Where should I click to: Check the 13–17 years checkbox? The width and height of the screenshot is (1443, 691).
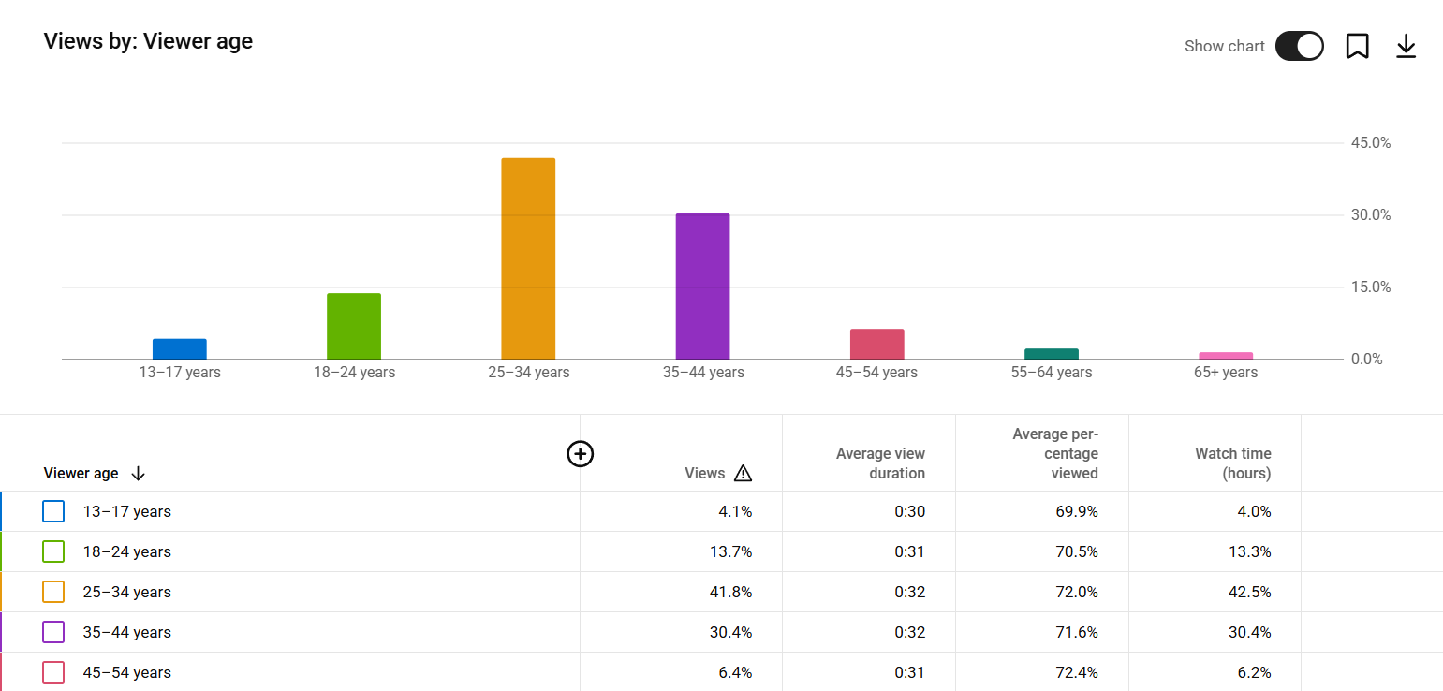click(x=53, y=511)
